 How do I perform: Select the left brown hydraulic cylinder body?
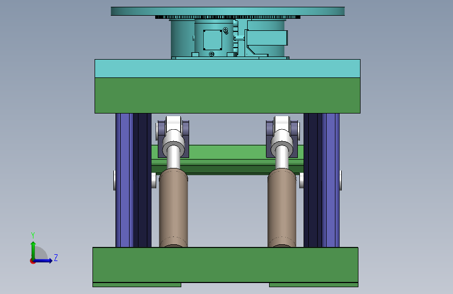(x=173, y=208)
